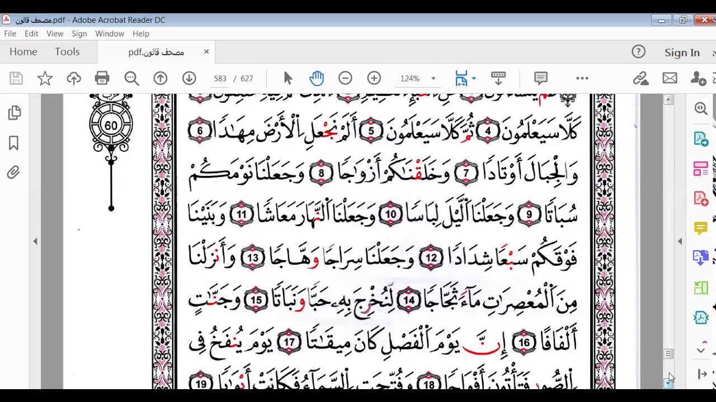Add the star bookmark to this document

45,79
